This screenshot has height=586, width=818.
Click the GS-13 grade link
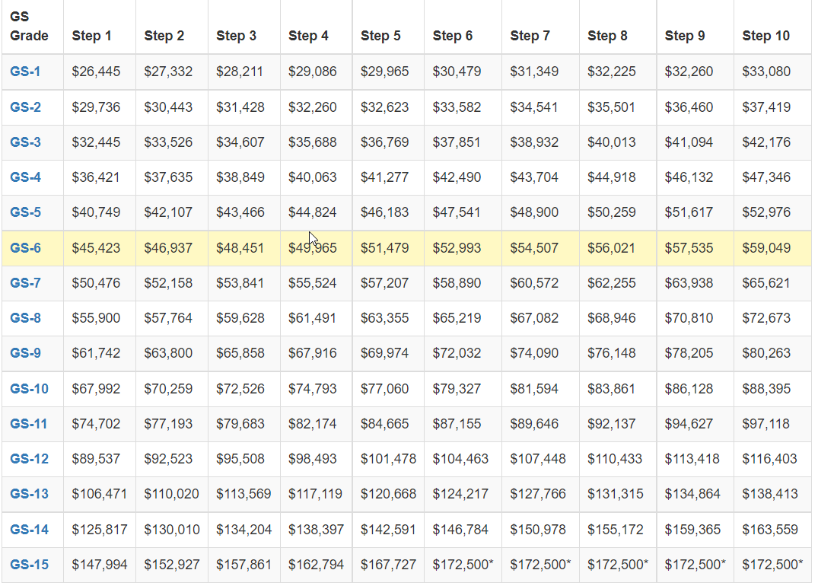click(x=29, y=494)
